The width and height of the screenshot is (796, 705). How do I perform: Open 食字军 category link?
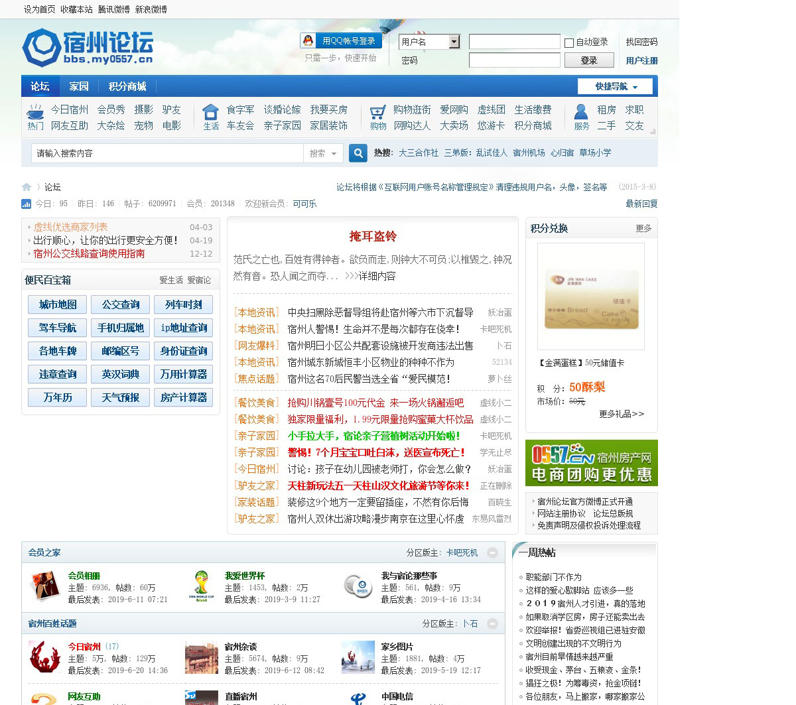pos(240,109)
